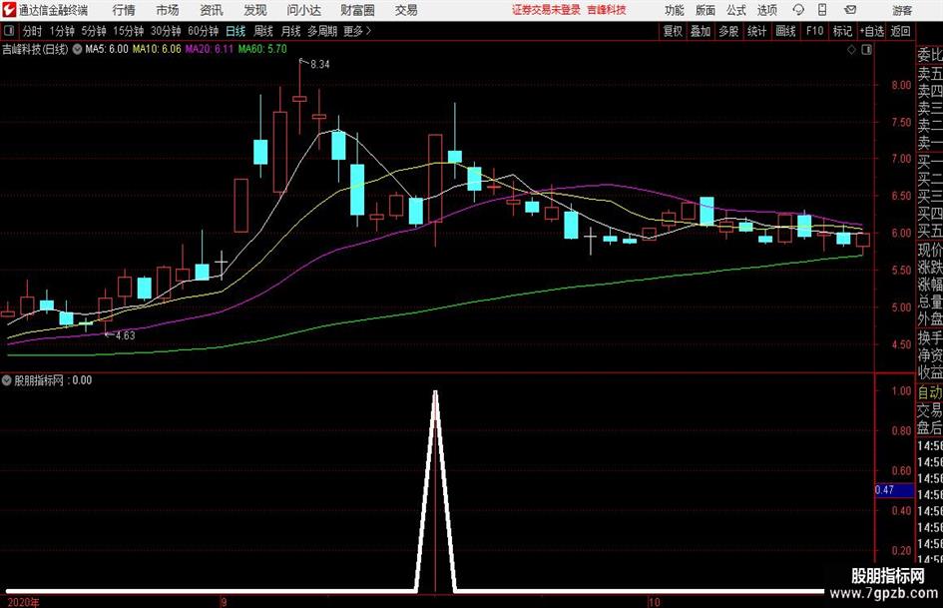
Task: Click the 游客 guest account label
Action: [x=902, y=10]
